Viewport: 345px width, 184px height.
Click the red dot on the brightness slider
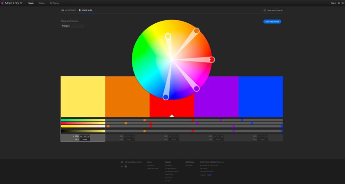click(x=193, y=131)
